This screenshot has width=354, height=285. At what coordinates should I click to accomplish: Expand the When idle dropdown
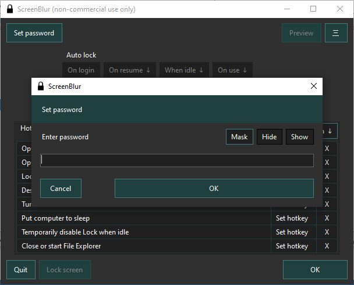click(184, 70)
